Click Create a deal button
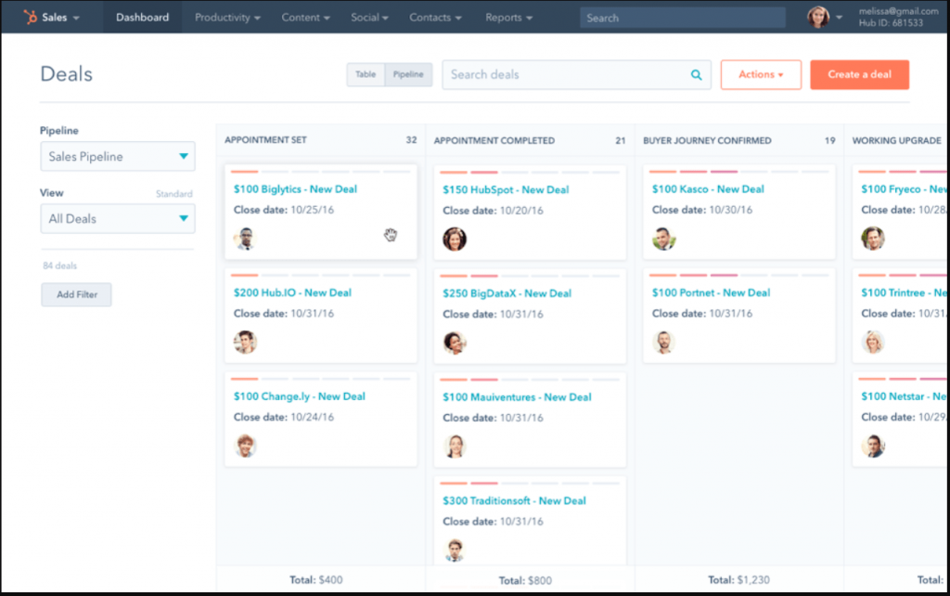The image size is (950, 596). (860, 74)
